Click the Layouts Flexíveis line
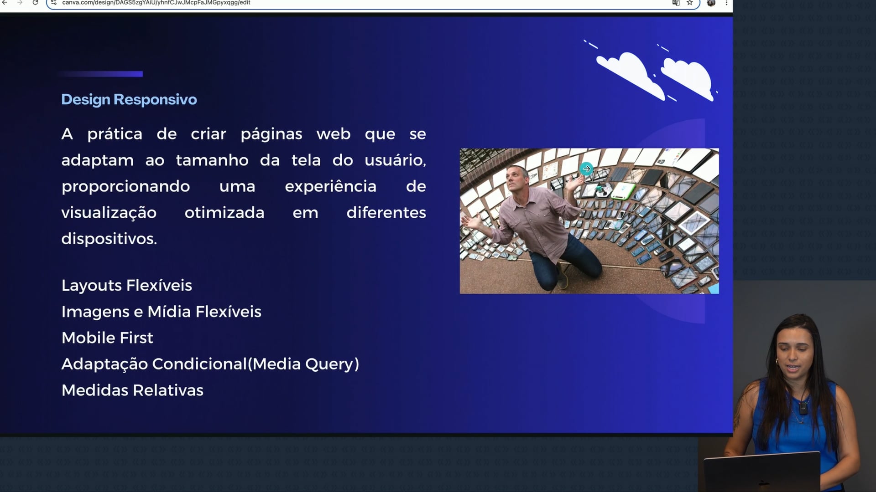The height and width of the screenshot is (492, 876). (x=127, y=285)
